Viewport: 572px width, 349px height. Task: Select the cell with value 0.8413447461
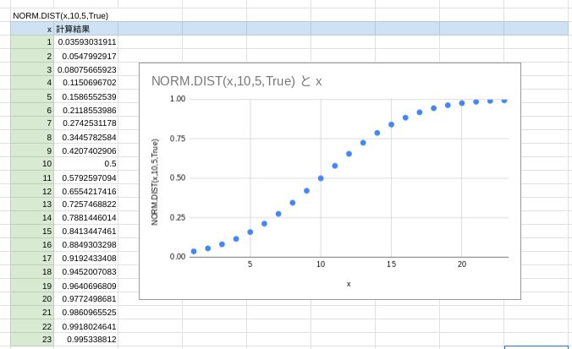pos(86,232)
